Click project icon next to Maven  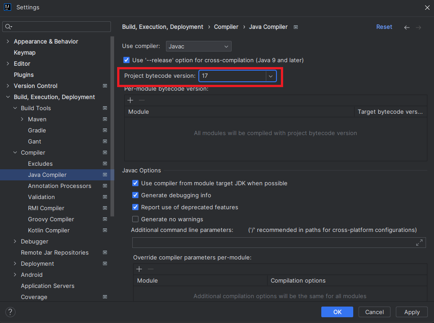[x=105, y=119]
